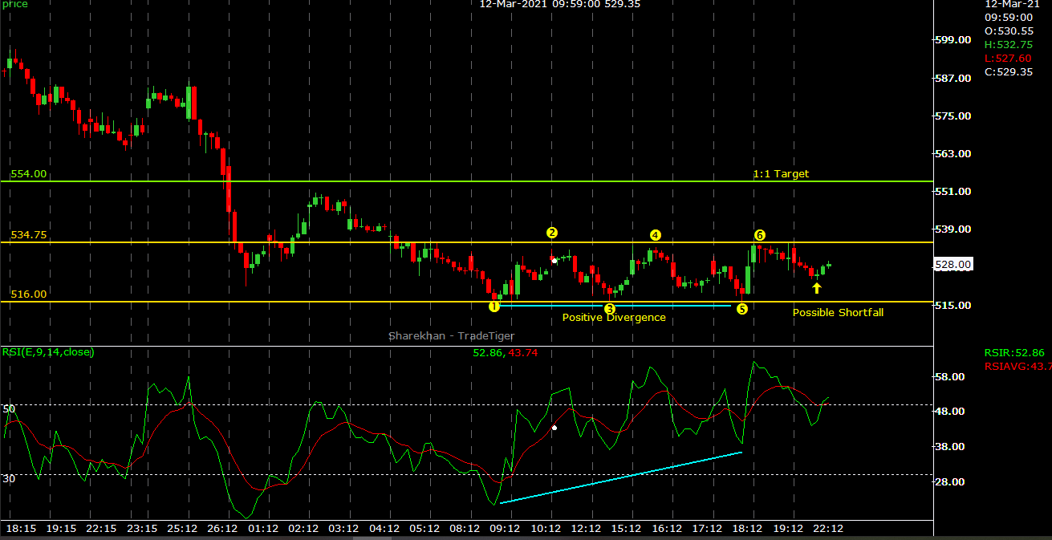Select the 528.00 current price tag
This screenshot has width=1052, height=540.
click(x=954, y=265)
